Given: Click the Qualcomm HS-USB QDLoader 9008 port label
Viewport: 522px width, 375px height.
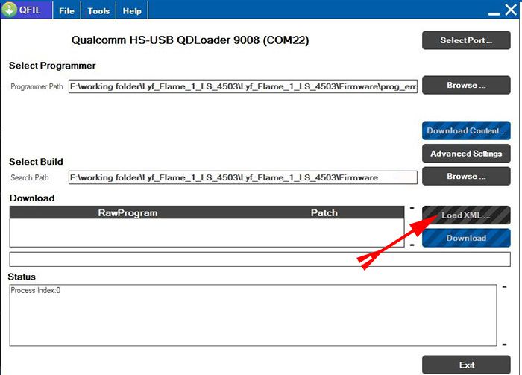Looking at the screenshot, I should point(190,40).
